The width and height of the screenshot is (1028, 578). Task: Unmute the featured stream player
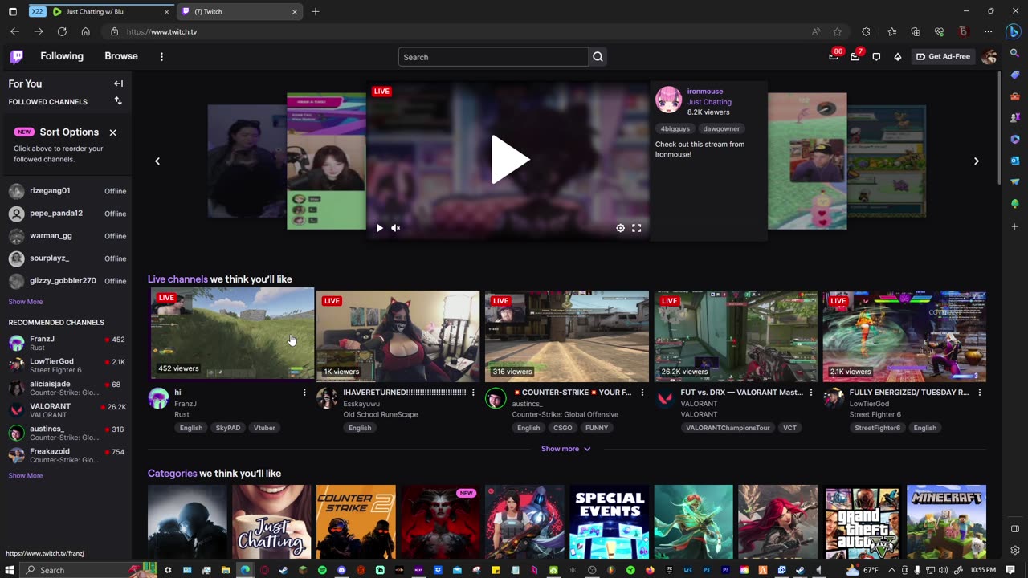click(395, 228)
